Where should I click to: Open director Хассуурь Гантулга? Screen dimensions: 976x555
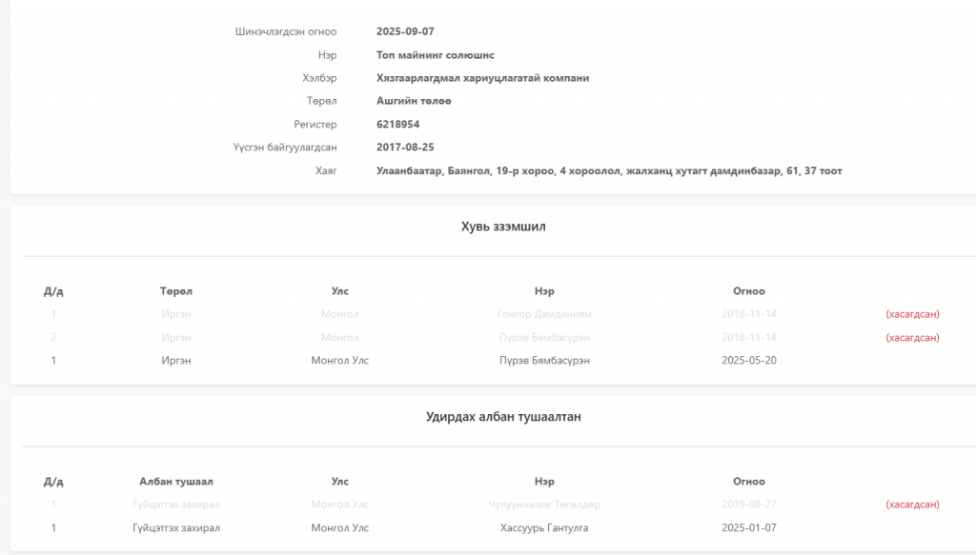click(544, 528)
